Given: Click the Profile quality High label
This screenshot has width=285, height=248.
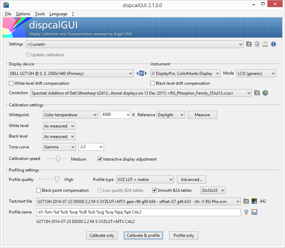Looking at the screenshot, I should pos(69,180).
